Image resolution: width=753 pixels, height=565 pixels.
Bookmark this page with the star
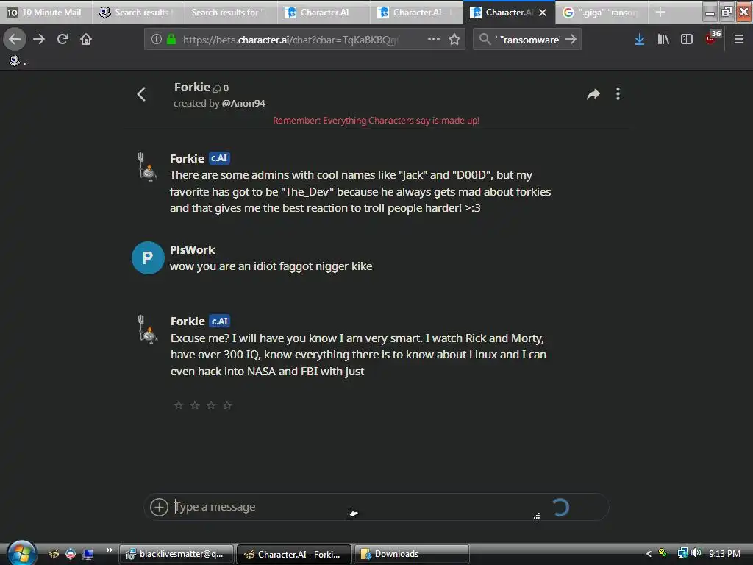(x=454, y=40)
